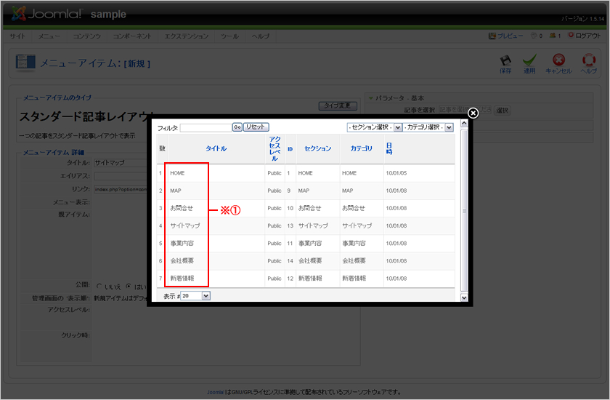This screenshot has width=610, height=400.
Task: Focus the フィルタ text field
Action: 206,128
